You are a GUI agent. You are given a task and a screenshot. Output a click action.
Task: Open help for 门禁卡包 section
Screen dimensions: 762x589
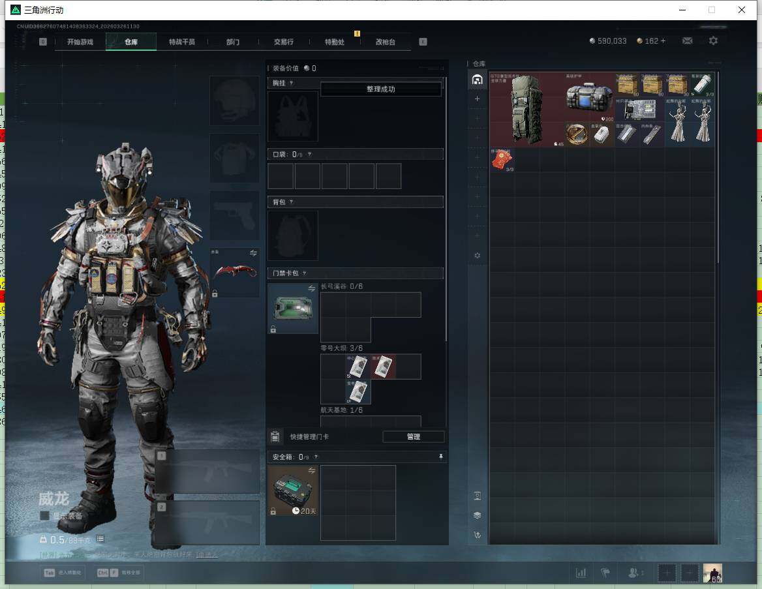click(304, 273)
